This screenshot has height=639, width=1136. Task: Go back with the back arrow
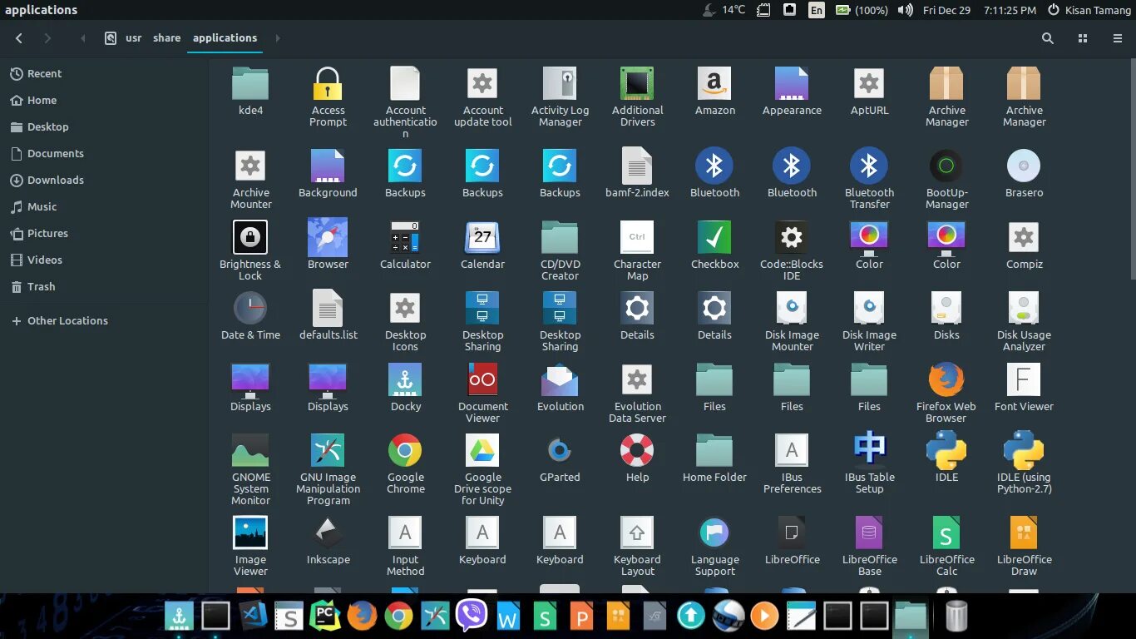click(x=19, y=38)
